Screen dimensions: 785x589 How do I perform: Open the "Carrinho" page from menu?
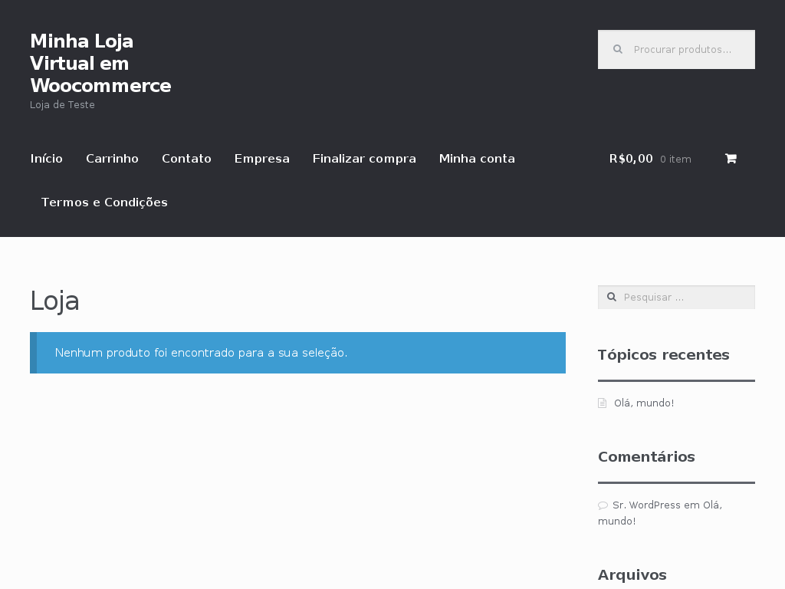click(112, 159)
